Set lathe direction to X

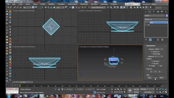151,72
